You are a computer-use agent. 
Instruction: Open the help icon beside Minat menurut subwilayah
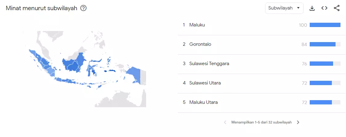pyautogui.click(x=83, y=8)
